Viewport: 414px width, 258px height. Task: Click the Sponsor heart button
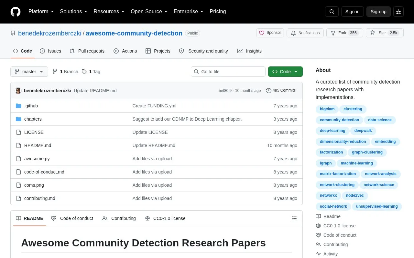pyautogui.click(x=270, y=33)
